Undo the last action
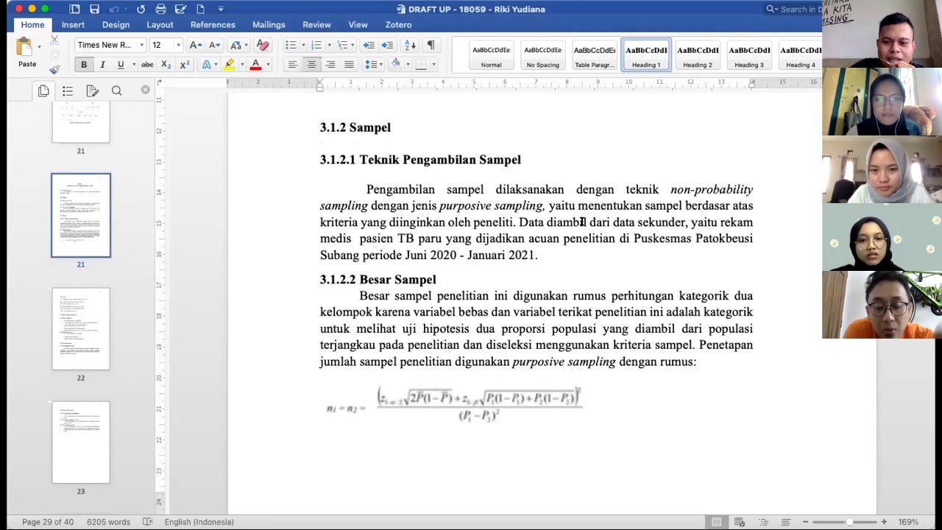942x530 pixels. pos(114,9)
